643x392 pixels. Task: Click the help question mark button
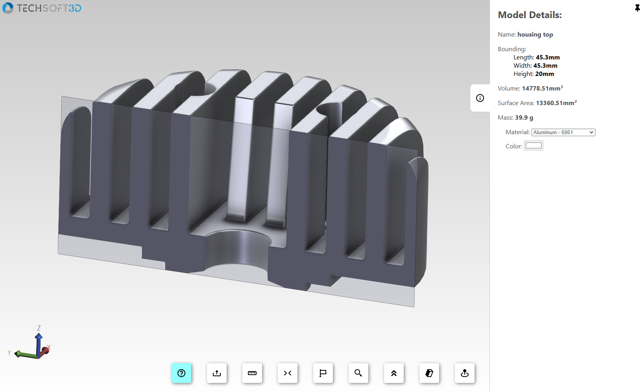pos(181,373)
